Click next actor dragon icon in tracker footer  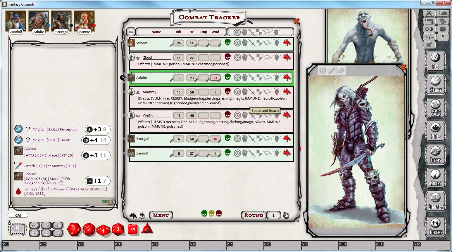(x=133, y=215)
